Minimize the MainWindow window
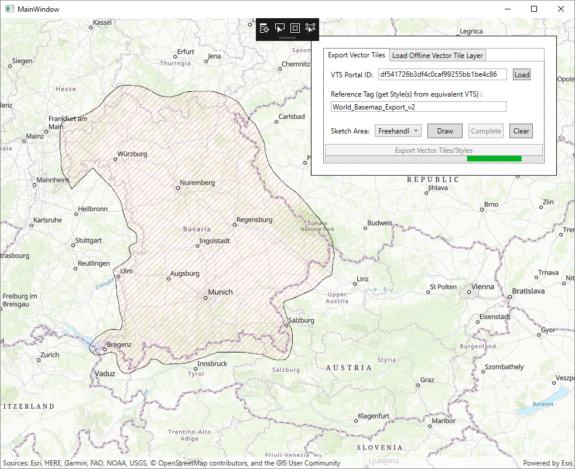 (x=508, y=9)
